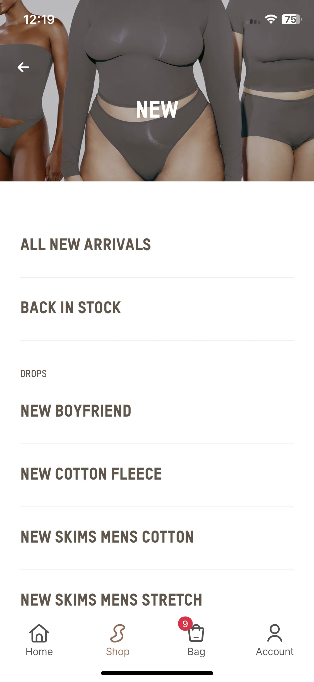Tap the red bag count badge

[x=185, y=623]
